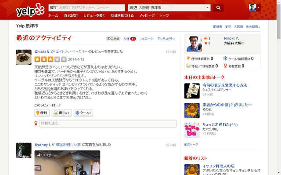
Task: Open Chiaki N. profile photo
Action: click(x=24, y=57)
